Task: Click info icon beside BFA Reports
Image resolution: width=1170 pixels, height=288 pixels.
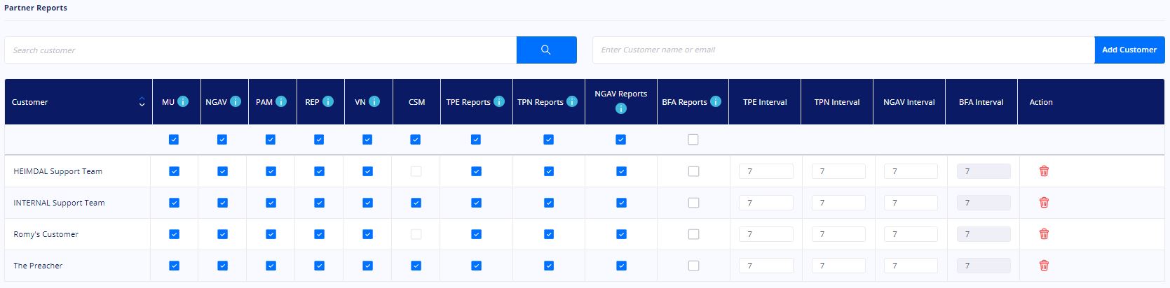Action: [x=716, y=101]
